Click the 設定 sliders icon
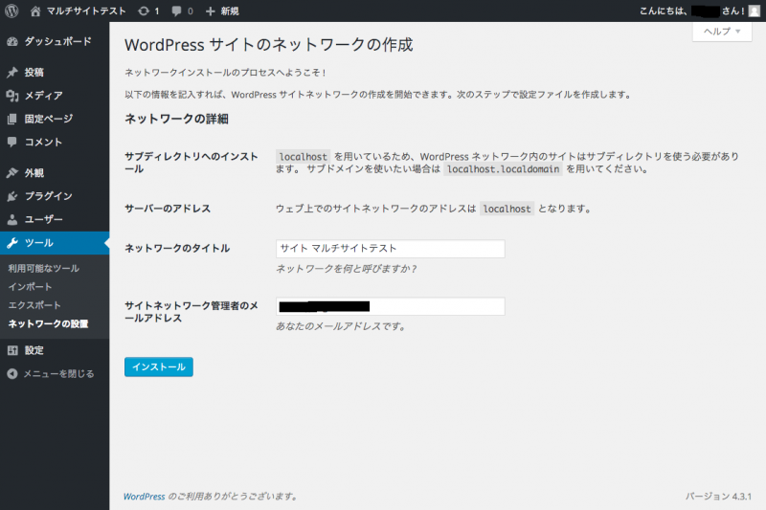 pyautogui.click(x=12, y=350)
